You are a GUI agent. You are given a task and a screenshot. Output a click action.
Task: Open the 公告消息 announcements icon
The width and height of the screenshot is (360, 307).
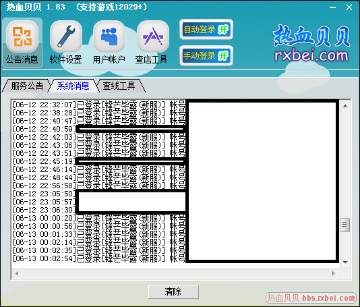click(x=22, y=43)
